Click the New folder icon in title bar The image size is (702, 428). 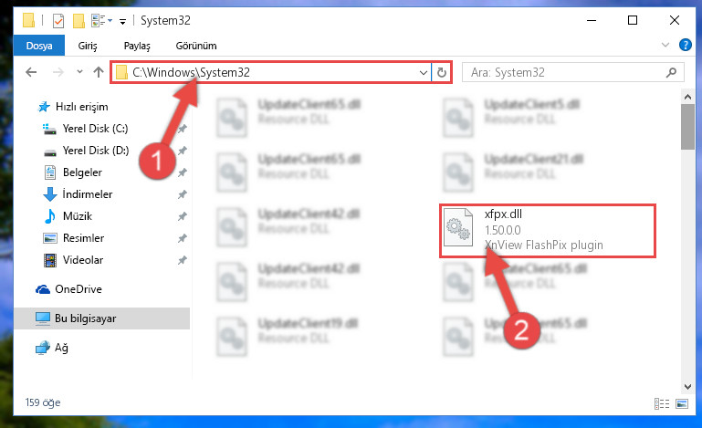click(79, 21)
